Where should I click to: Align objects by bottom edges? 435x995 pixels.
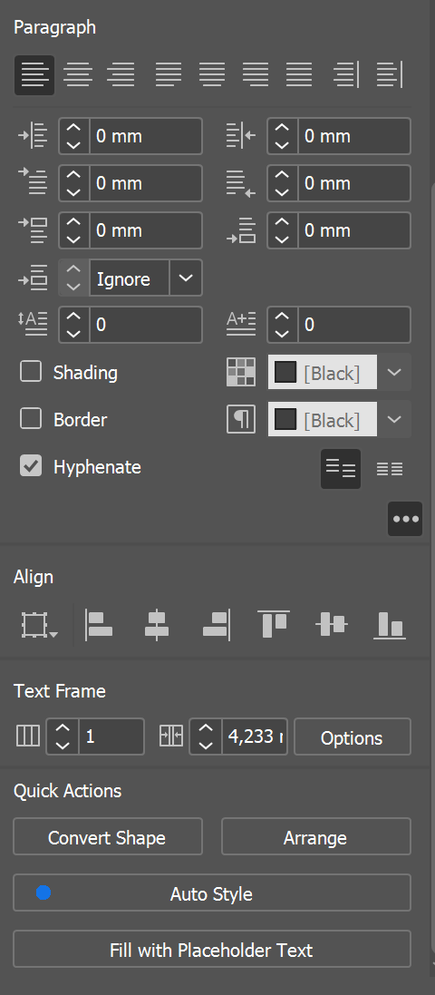(x=390, y=624)
